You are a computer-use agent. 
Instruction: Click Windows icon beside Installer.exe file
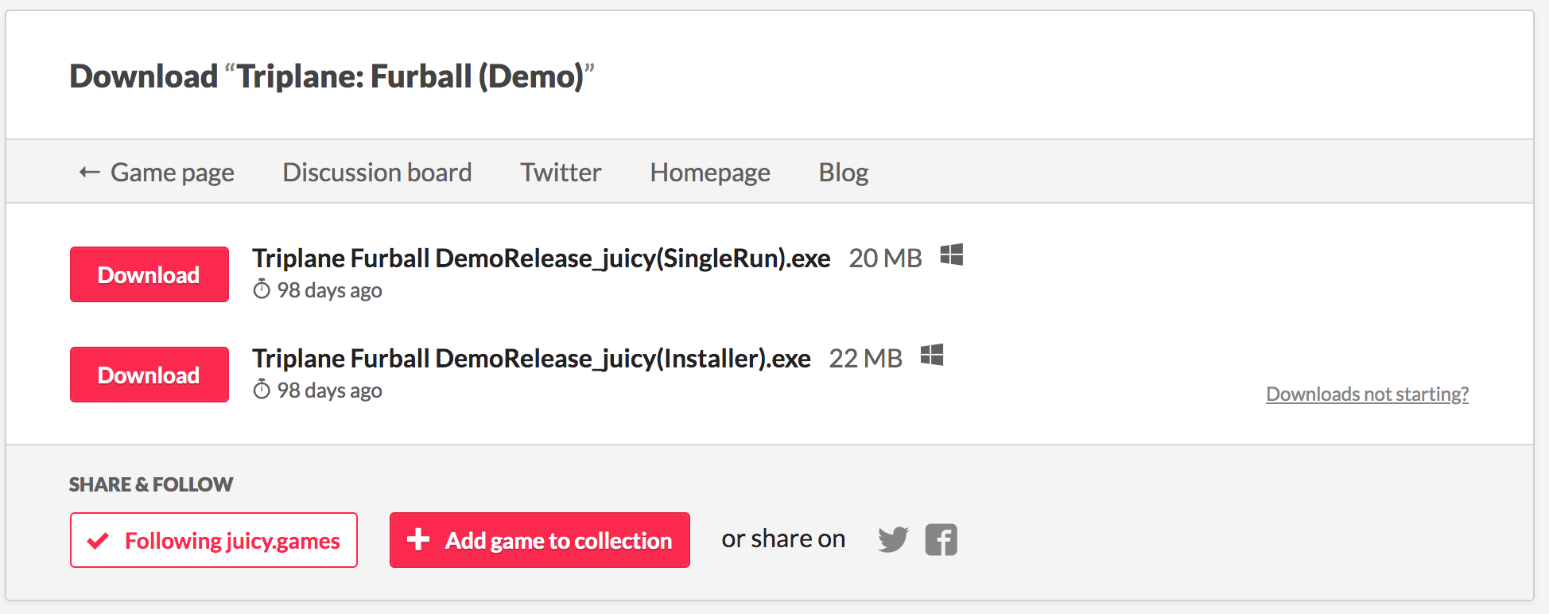(x=932, y=355)
